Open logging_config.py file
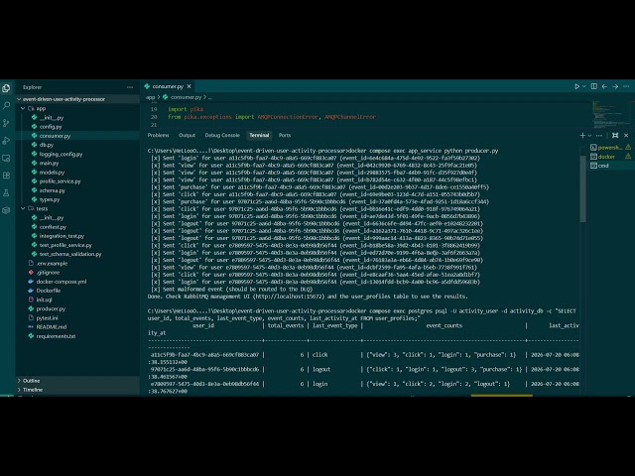Viewport: 635px width, 476px height. [61, 154]
